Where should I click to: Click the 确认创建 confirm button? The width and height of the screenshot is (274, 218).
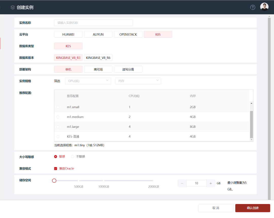point(253,208)
